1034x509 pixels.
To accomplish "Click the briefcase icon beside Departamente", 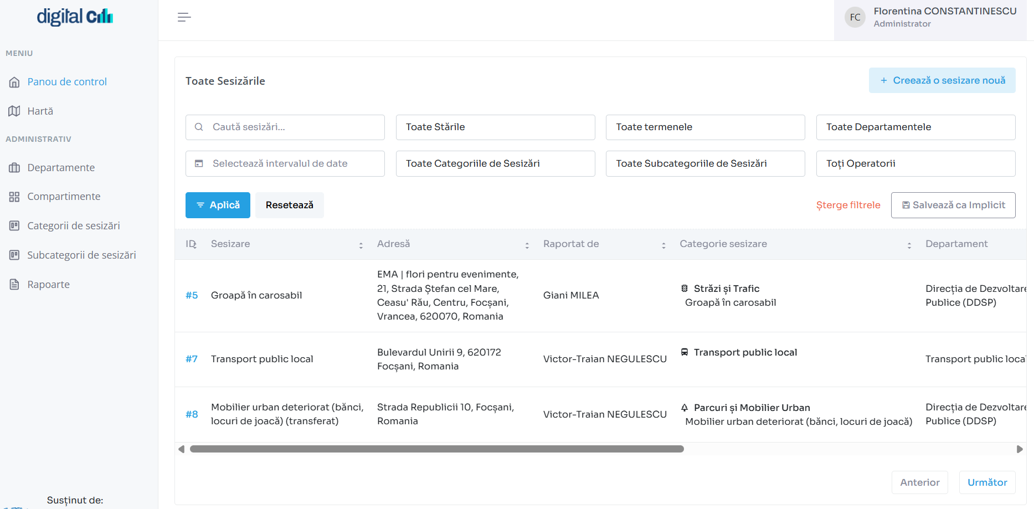I will (x=14, y=168).
